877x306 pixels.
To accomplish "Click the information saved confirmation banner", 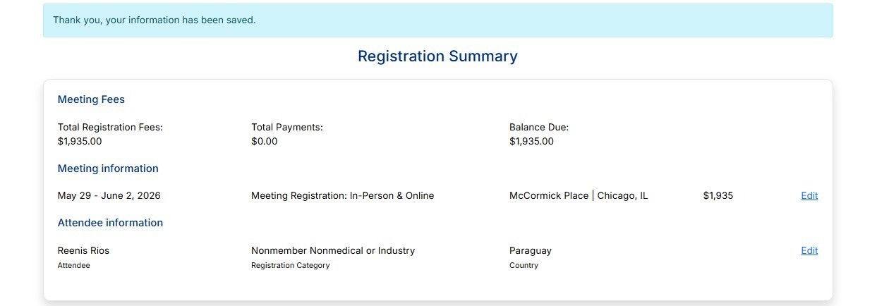I will (438, 20).
